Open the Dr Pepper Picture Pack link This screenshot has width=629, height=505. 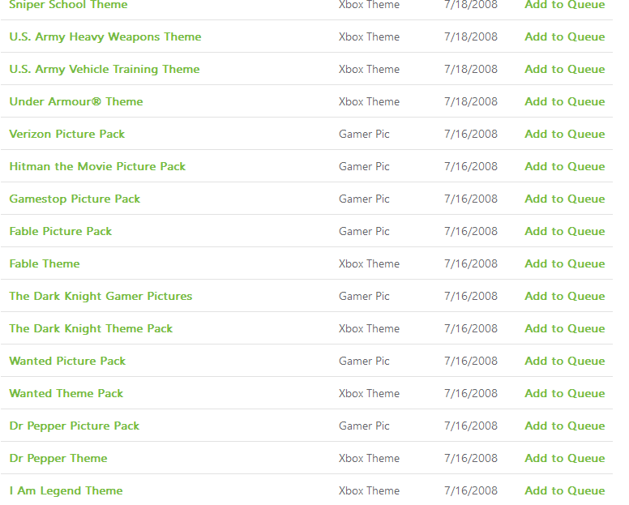click(75, 426)
